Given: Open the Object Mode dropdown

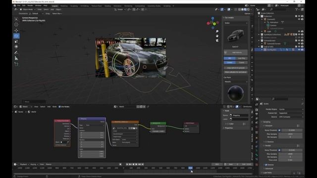Looking at the screenshot, I should tap(28, 9).
